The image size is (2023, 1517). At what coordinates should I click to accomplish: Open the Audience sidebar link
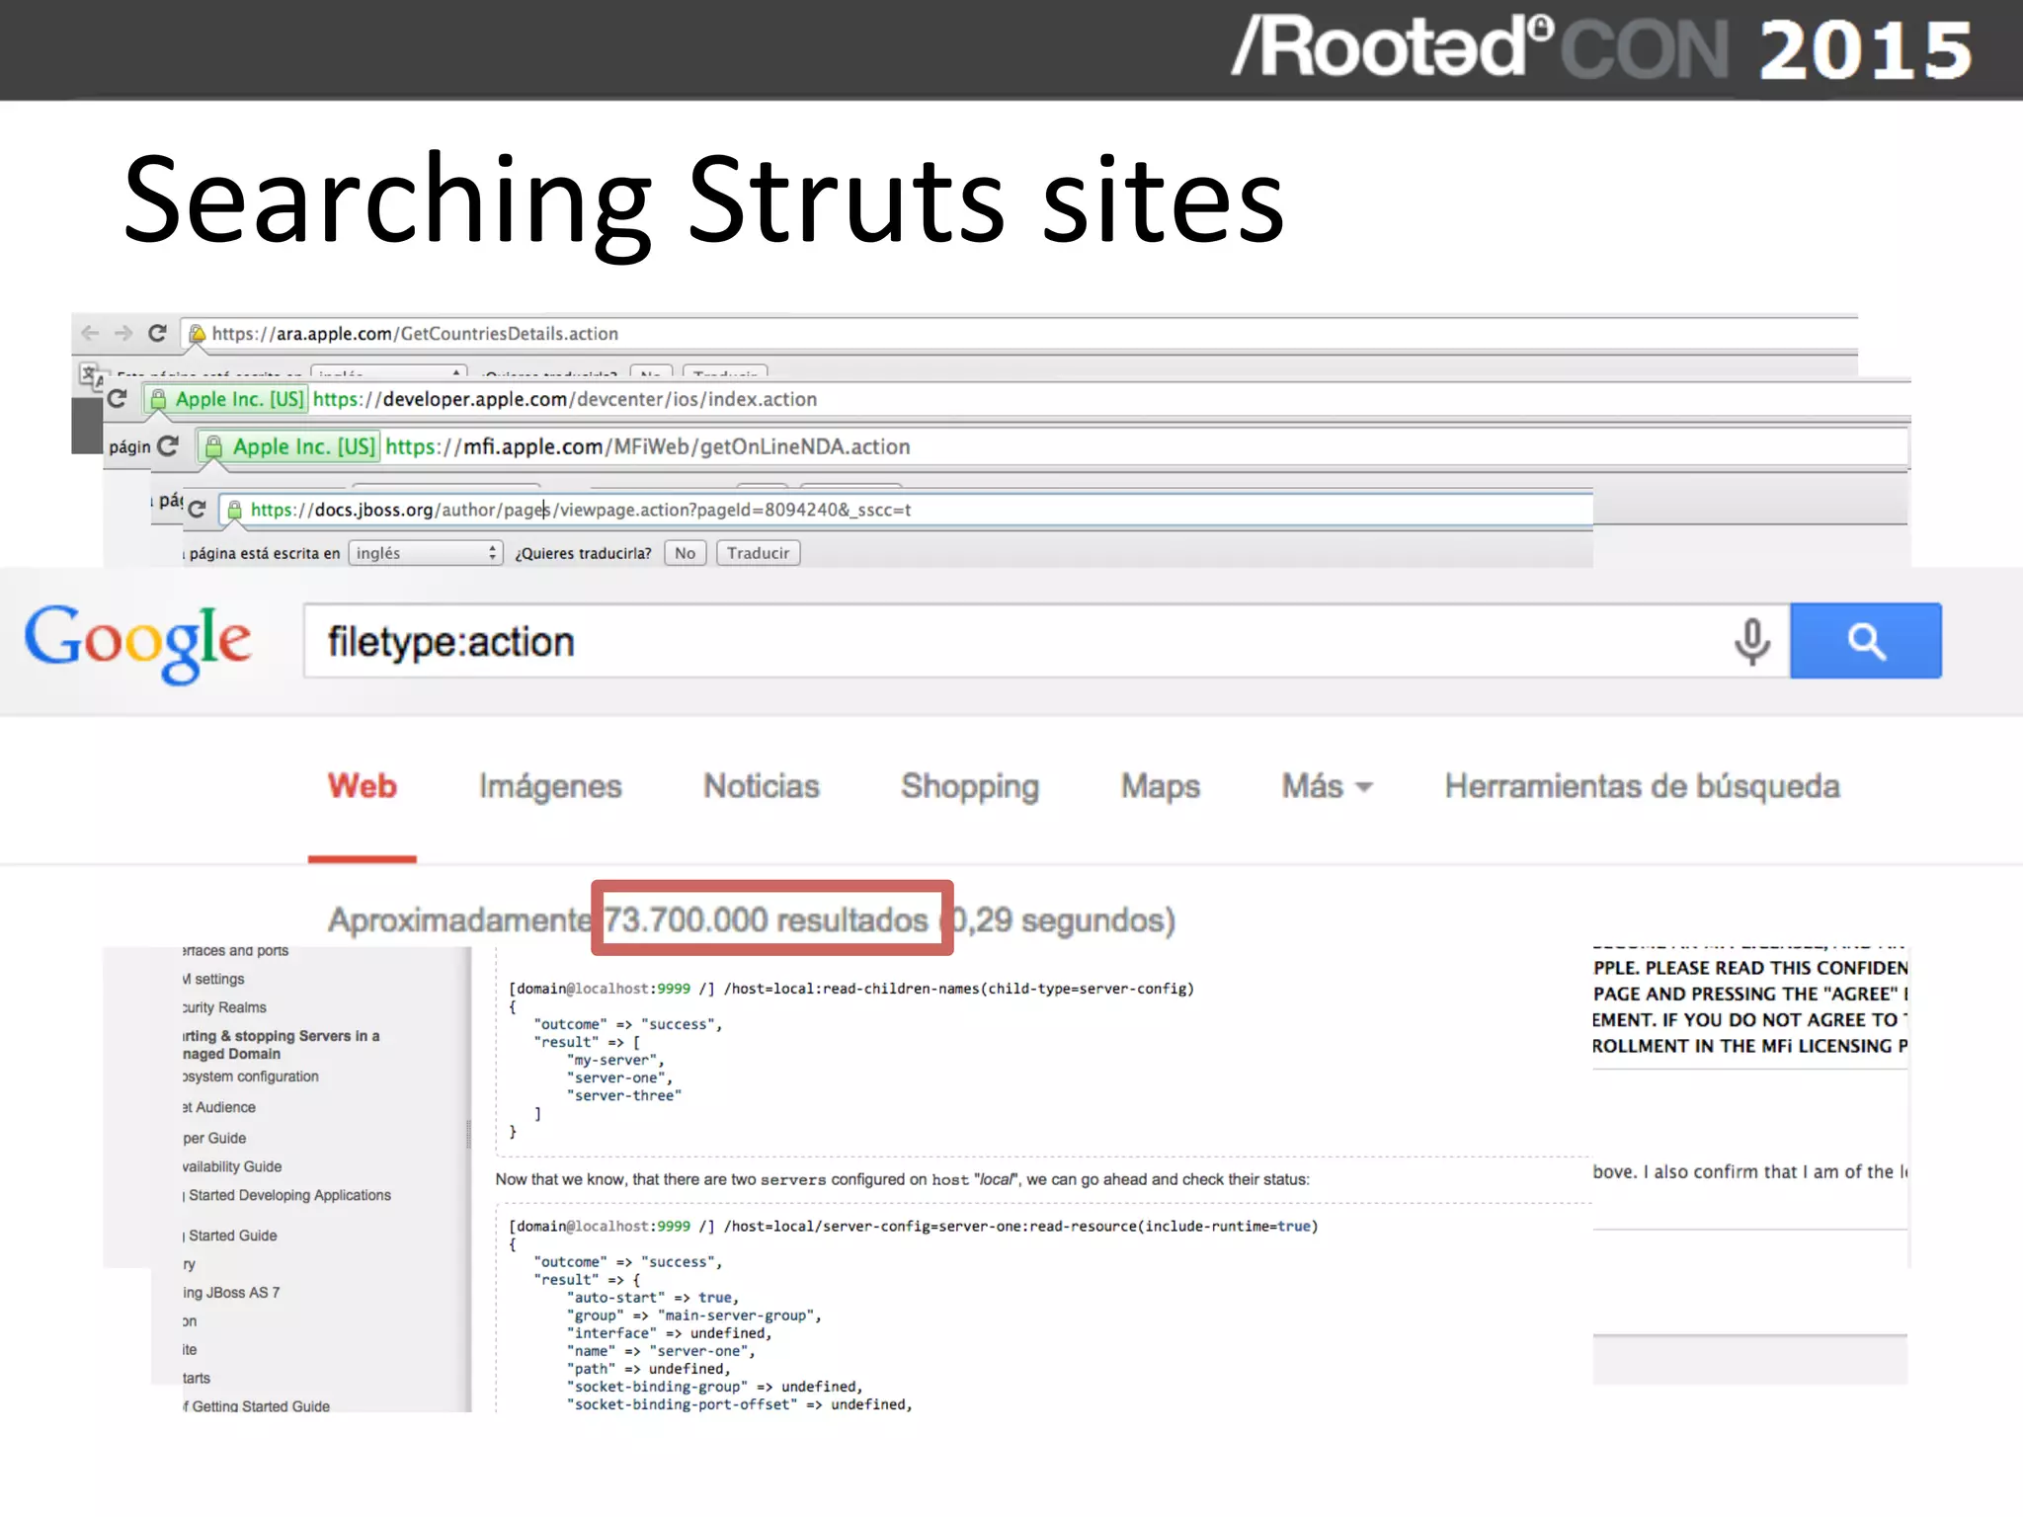click(219, 1107)
